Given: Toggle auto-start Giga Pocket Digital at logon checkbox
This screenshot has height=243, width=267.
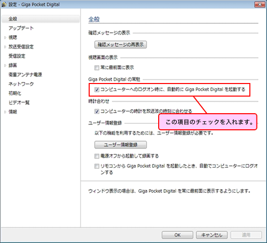Looking at the screenshot, I should coord(97,90).
